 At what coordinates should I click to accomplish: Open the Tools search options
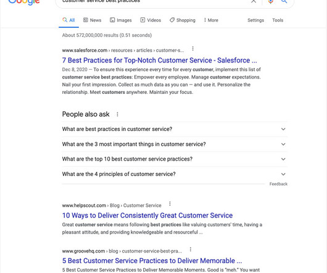(278, 20)
